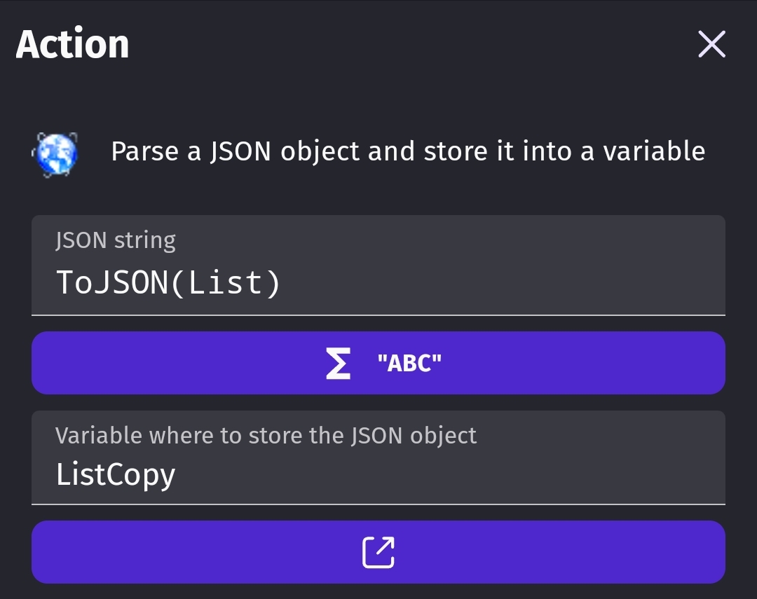This screenshot has height=599, width=757.
Task: Click the empty area right of ToJSON(List)
Action: (x=502, y=282)
